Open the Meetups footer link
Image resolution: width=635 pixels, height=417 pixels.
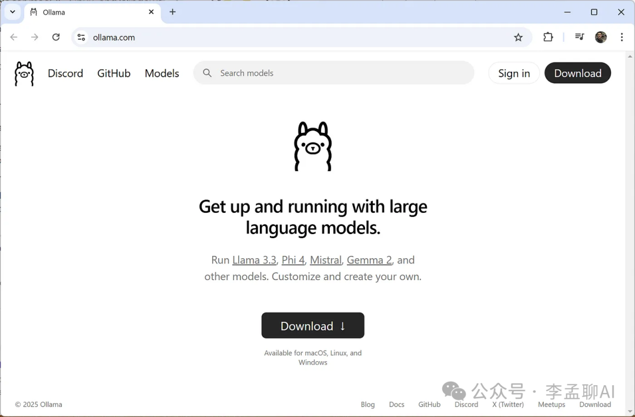click(x=552, y=405)
